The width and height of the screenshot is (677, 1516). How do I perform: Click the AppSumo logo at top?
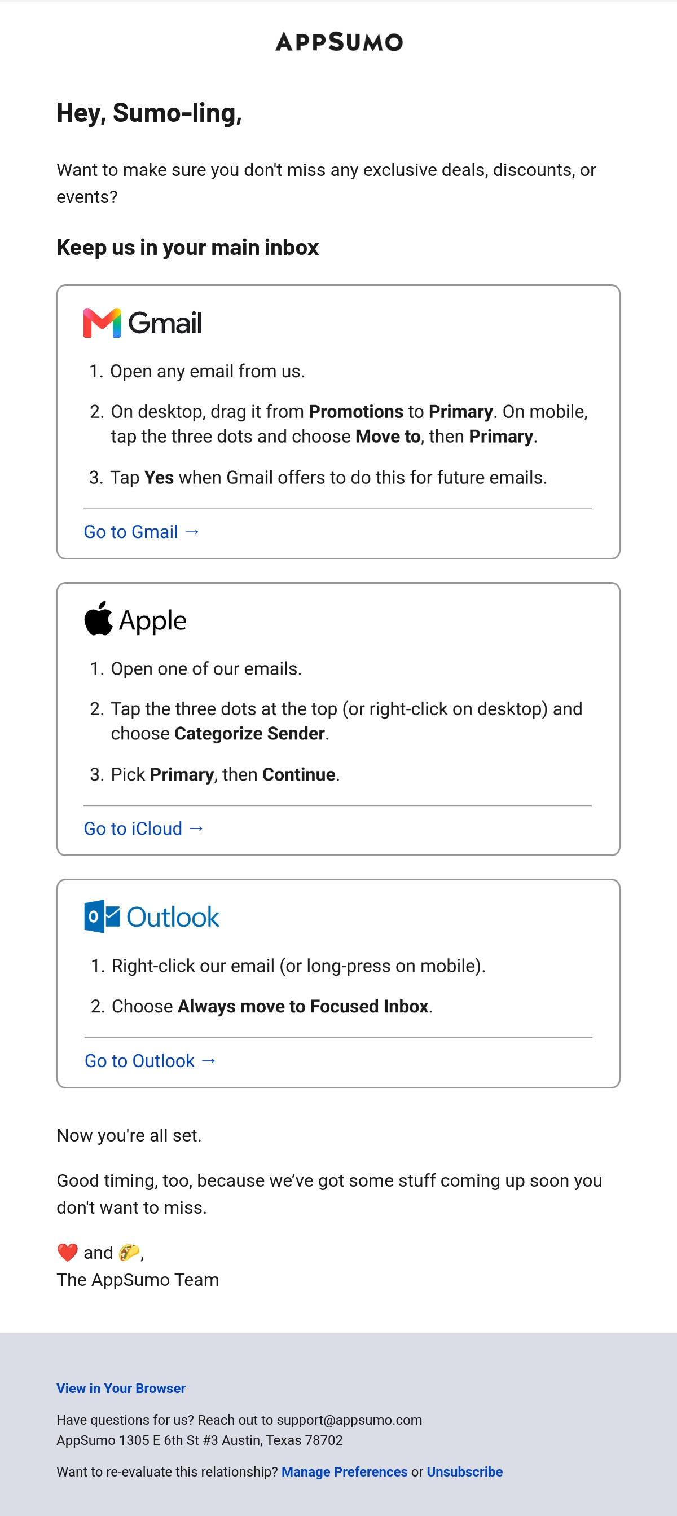click(x=338, y=42)
